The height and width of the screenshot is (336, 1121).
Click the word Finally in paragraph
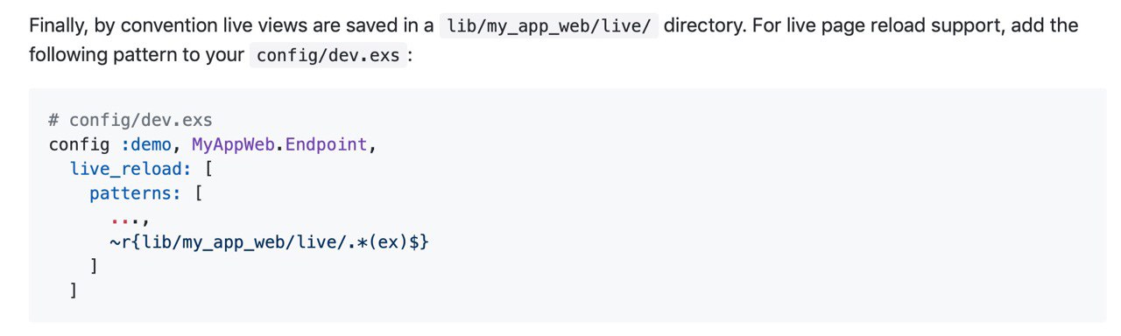pyautogui.click(x=59, y=25)
